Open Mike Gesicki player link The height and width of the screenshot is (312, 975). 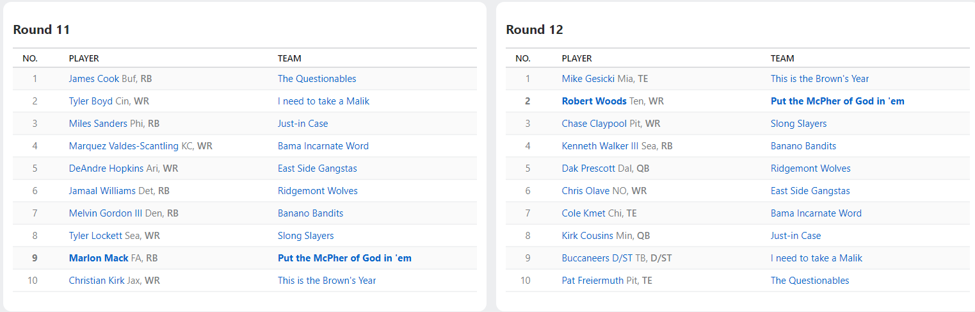click(588, 79)
